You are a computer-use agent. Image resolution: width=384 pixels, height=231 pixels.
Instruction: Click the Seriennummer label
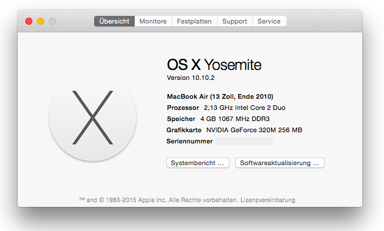[189, 141]
